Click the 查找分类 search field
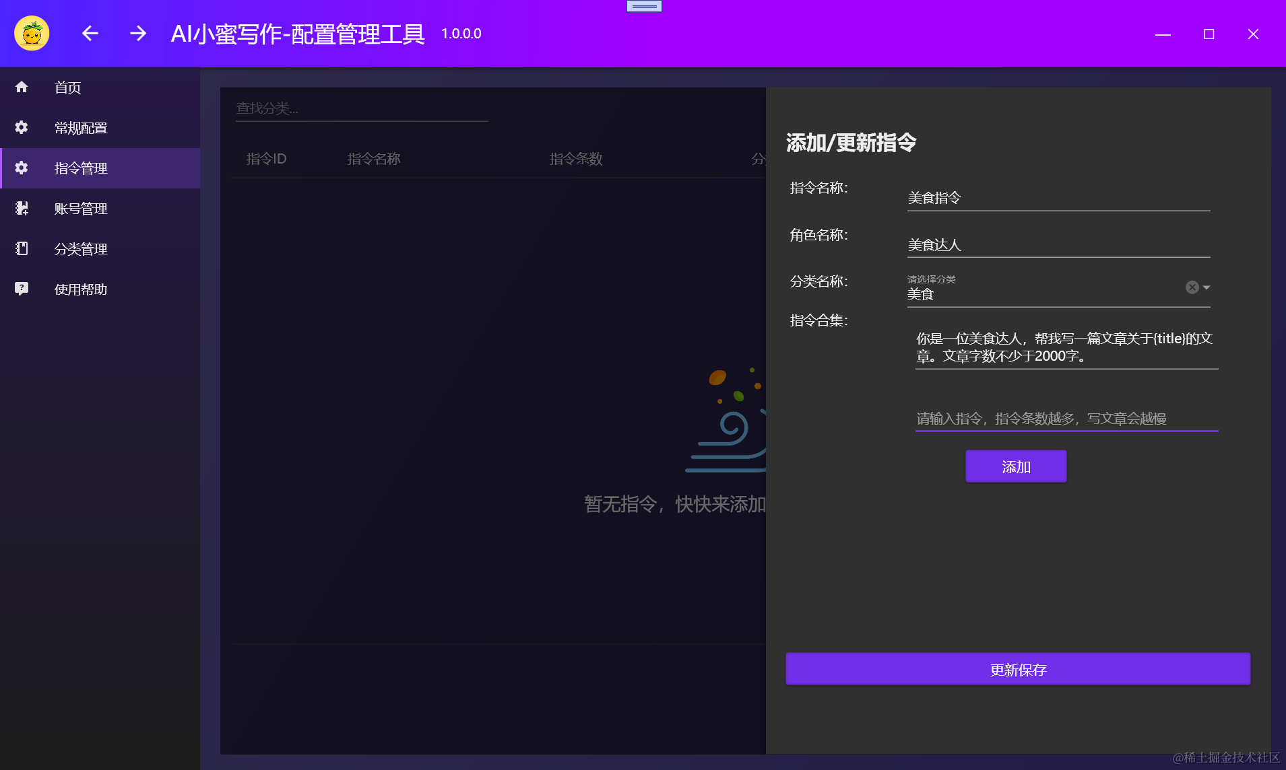This screenshot has height=770, width=1286. pos(362,108)
